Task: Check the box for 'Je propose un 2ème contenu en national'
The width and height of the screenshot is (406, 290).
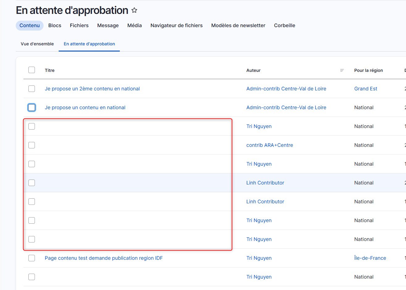Action: coord(31,89)
